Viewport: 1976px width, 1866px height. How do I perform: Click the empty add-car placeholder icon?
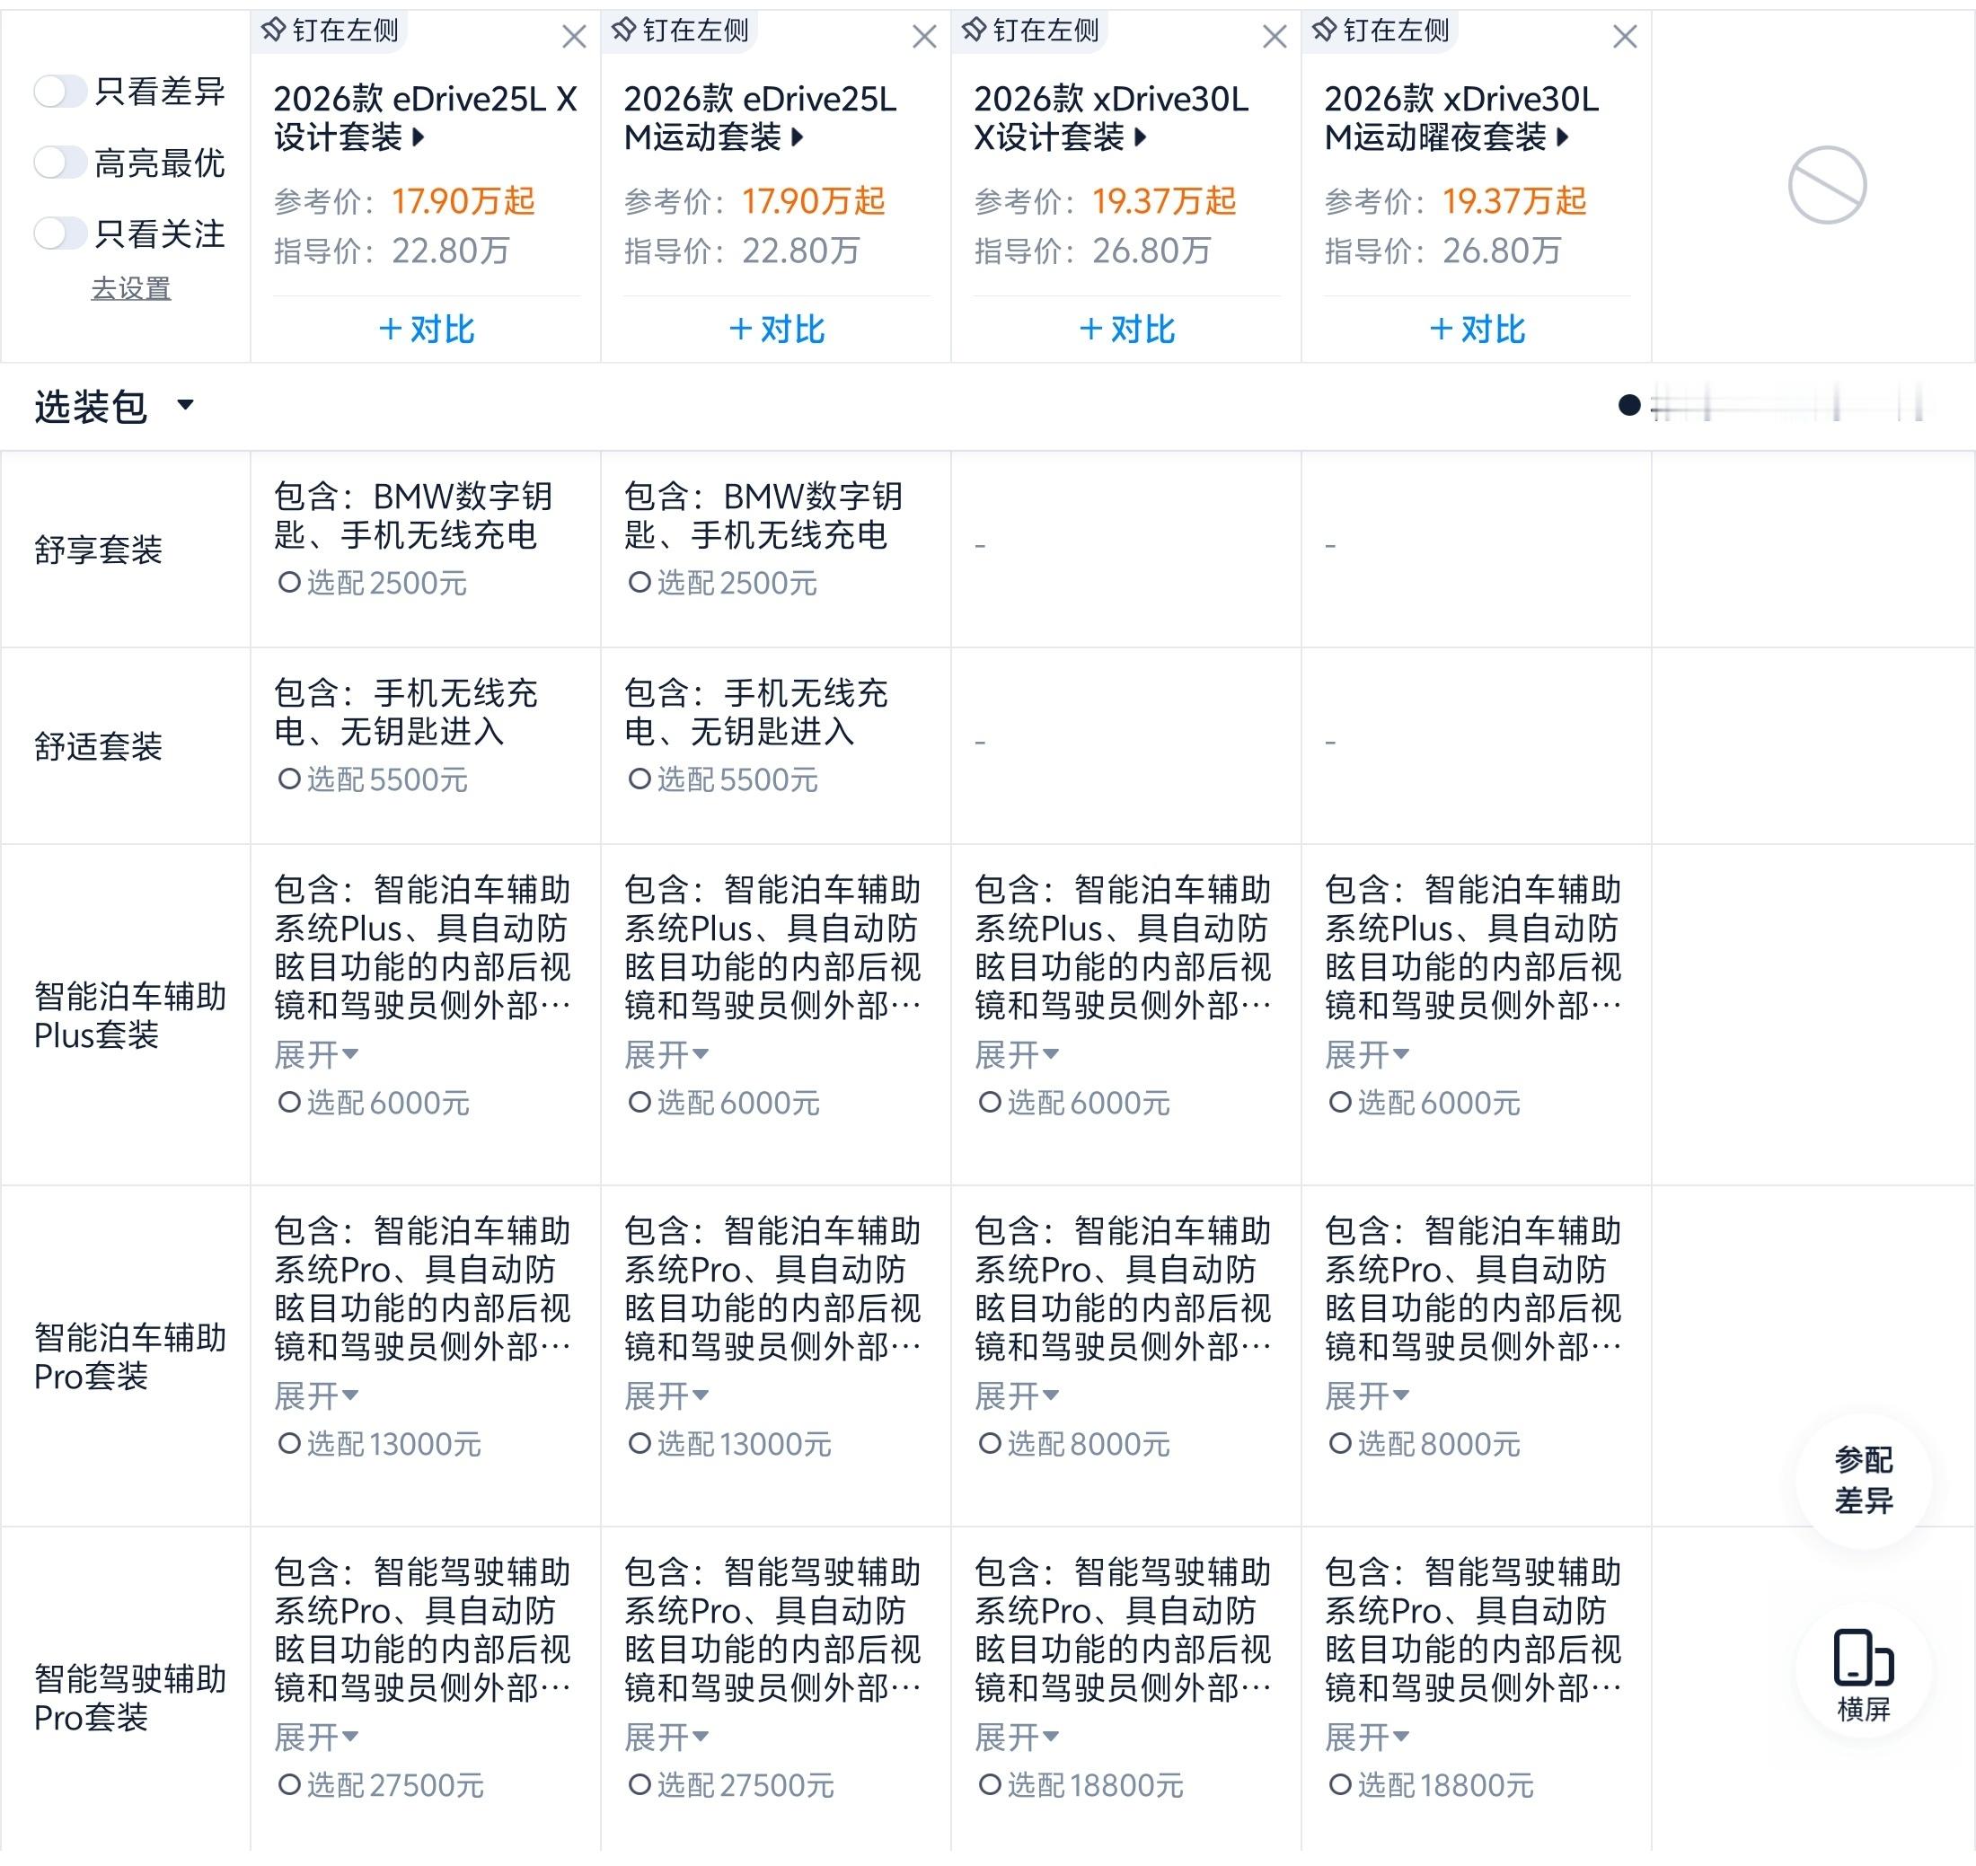click(x=1827, y=186)
